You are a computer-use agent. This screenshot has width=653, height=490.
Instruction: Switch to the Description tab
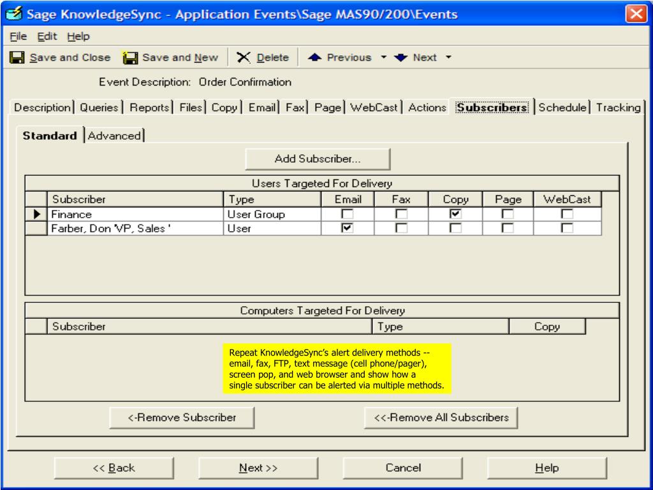42,107
